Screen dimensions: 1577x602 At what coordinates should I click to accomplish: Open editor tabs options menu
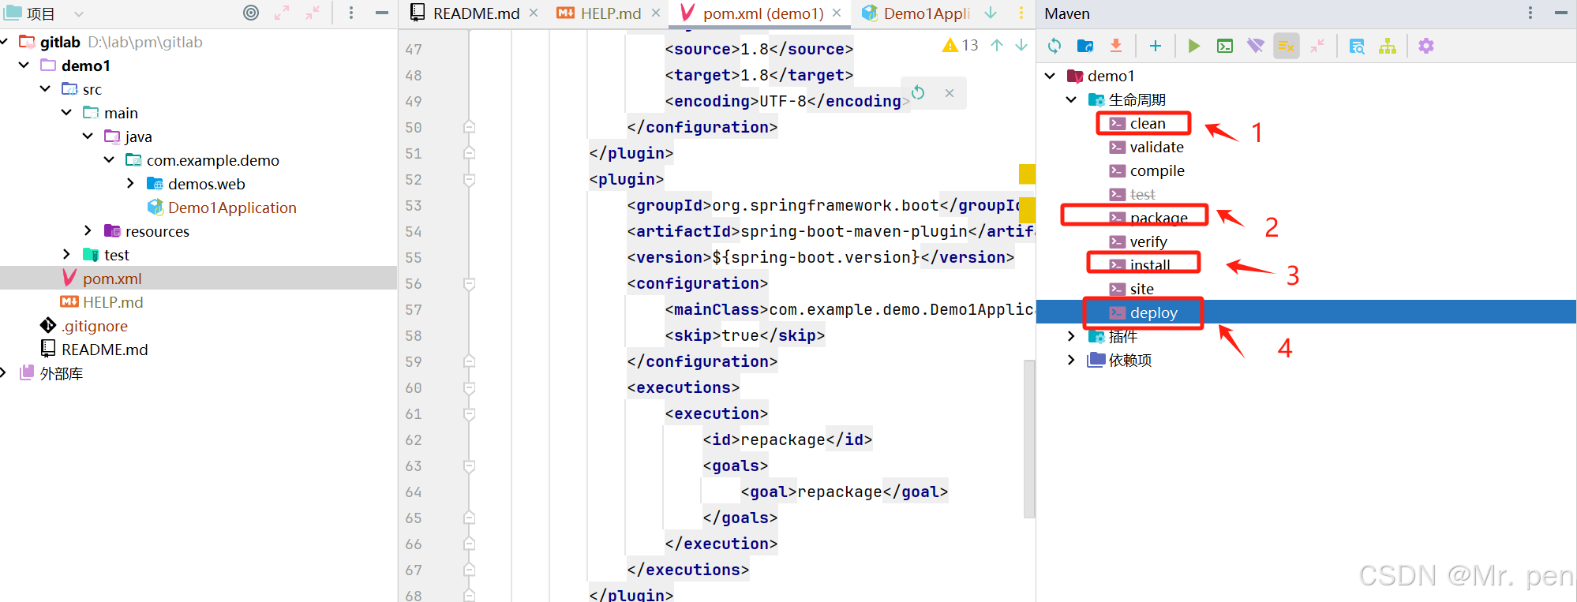coord(1021,13)
